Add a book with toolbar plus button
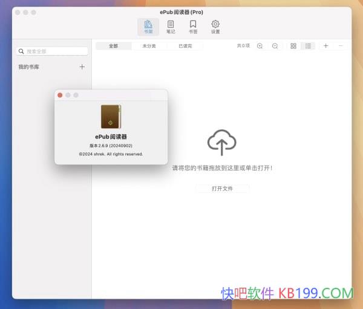Viewport: 363px width, 309px height. tap(325, 46)
